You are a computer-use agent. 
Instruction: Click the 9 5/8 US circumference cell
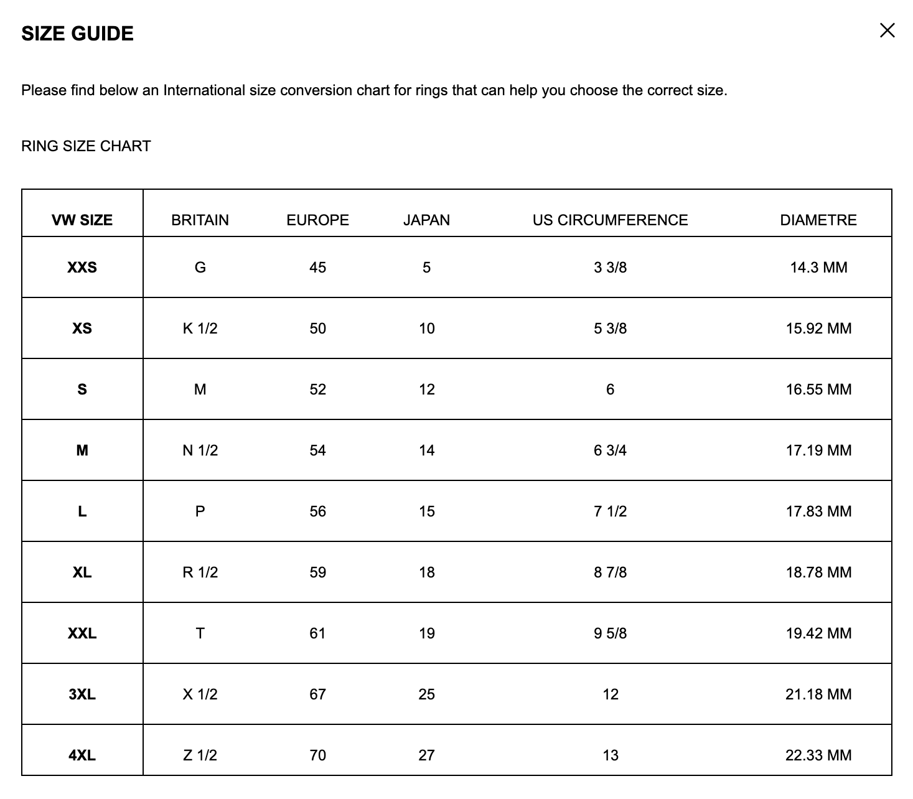pos(610,633)
